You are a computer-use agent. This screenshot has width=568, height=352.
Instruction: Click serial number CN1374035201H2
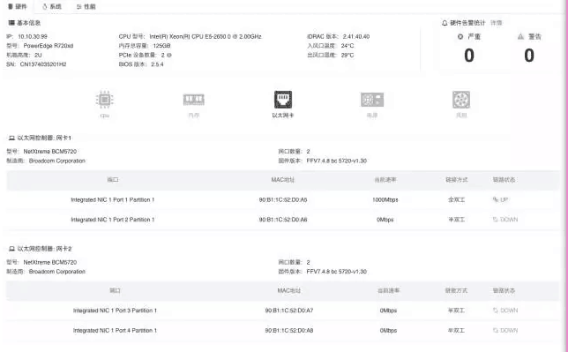pyautogui.click(x=43, y=64)
